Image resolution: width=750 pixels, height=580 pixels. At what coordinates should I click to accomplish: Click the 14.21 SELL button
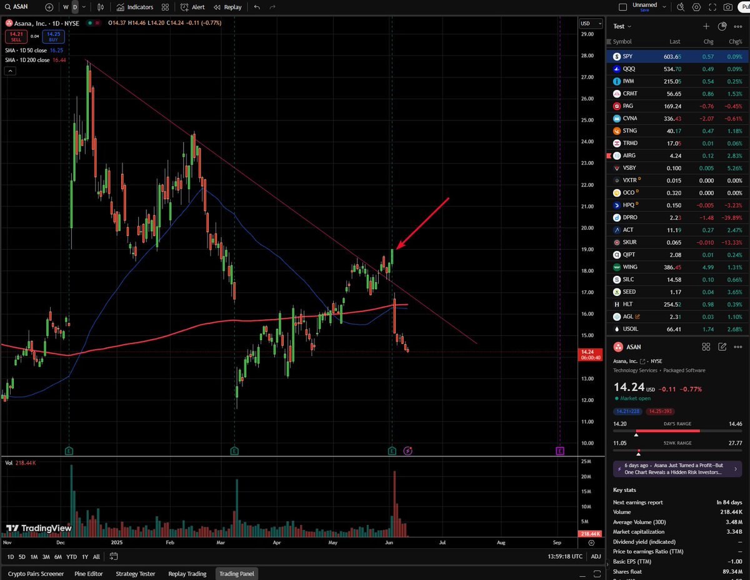point(16,36)
